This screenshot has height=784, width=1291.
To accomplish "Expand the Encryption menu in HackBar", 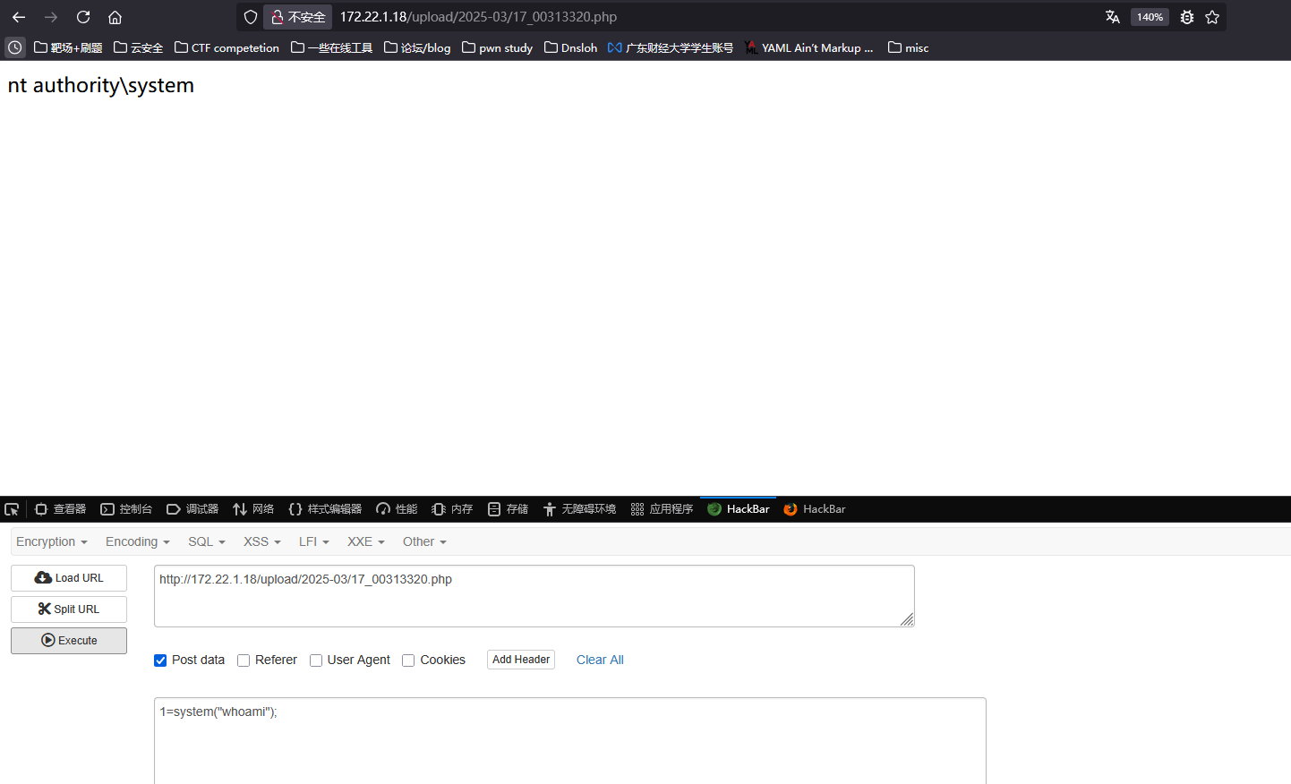I will [x=52, y=541].
